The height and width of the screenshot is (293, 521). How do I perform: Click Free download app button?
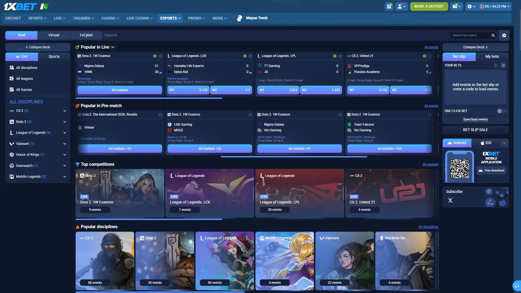click(491, 171)
